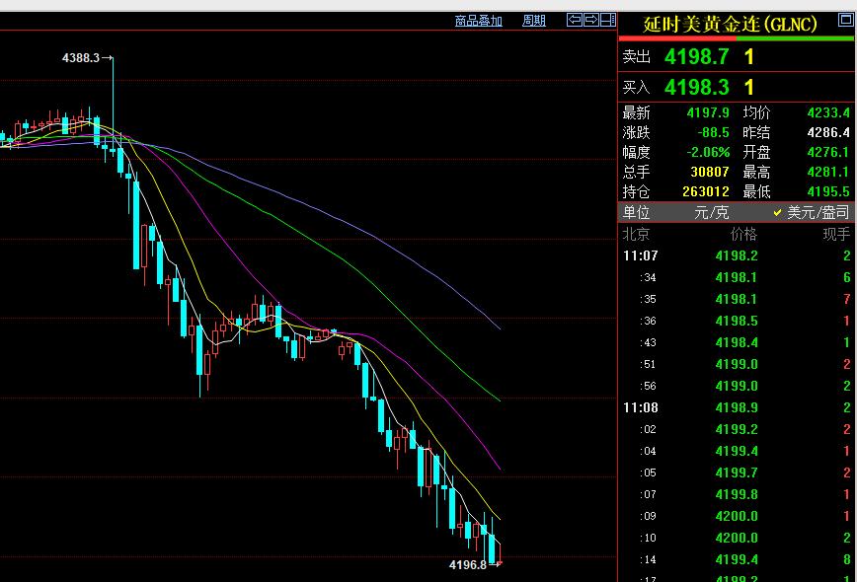857x582 pixels.
Task: Select the 11:07 tick row at 4198.2
Action: [737, 255]
